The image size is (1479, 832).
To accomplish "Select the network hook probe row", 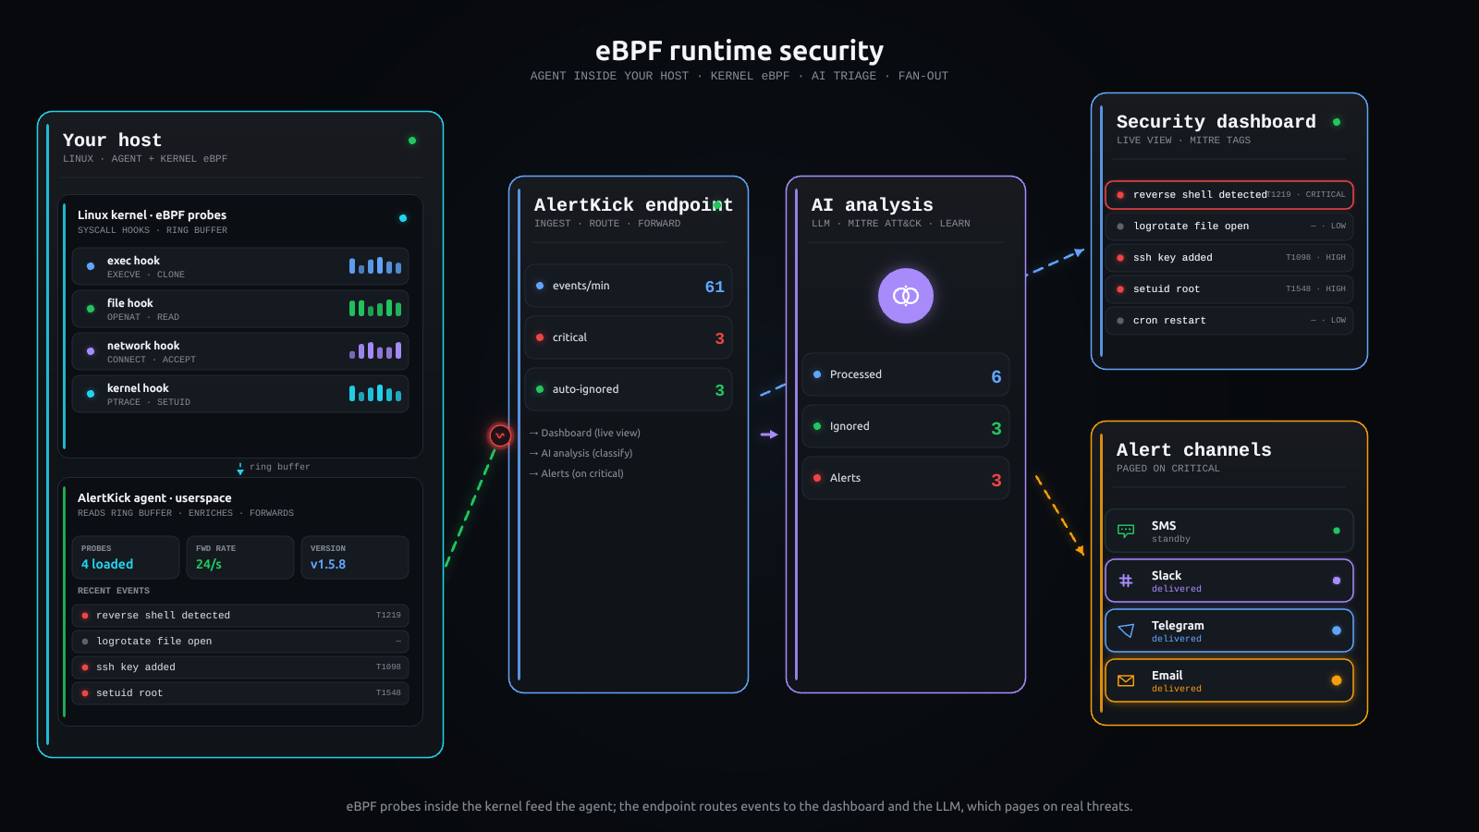I will (240, 351).
